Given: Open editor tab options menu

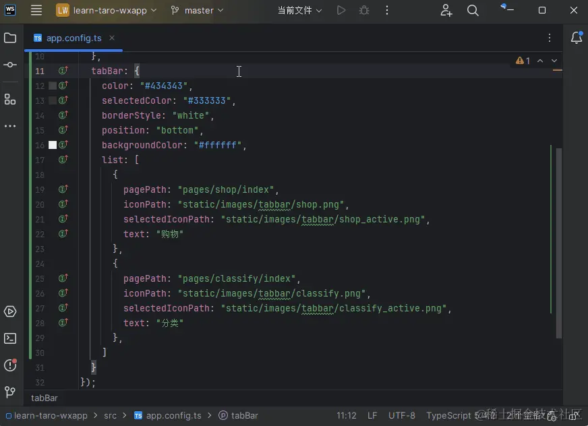Looking at the screenshot, I should pos(550,38).
